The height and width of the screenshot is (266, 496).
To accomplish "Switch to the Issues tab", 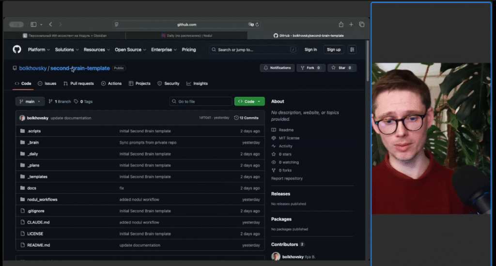I will tap(47, 83).
